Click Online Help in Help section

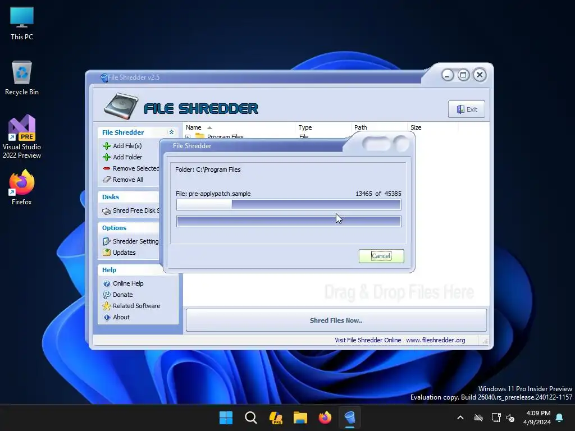coord(128,283)
